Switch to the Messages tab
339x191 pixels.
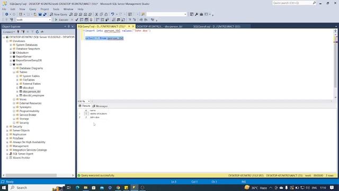point(100,106)
